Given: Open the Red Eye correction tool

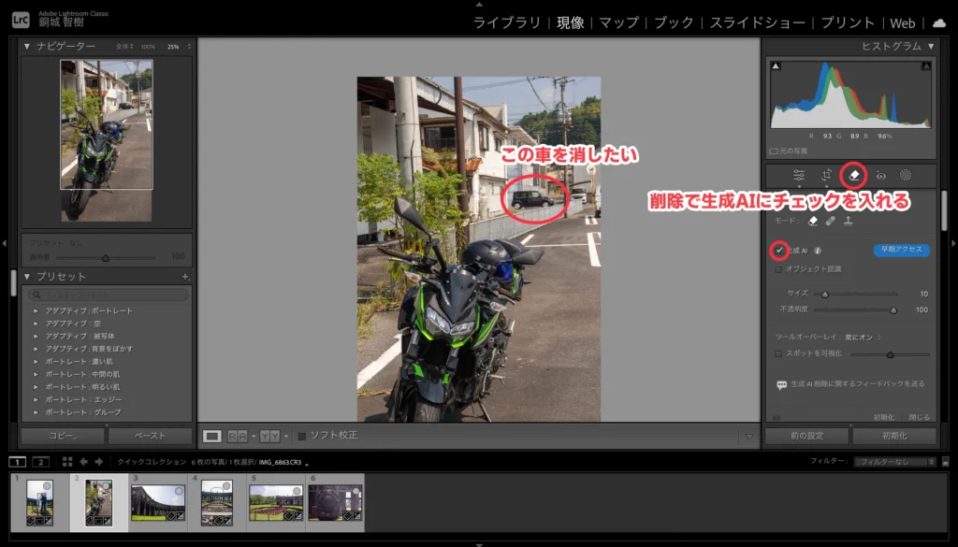Looking at the screenshot, I should point(880,175).
